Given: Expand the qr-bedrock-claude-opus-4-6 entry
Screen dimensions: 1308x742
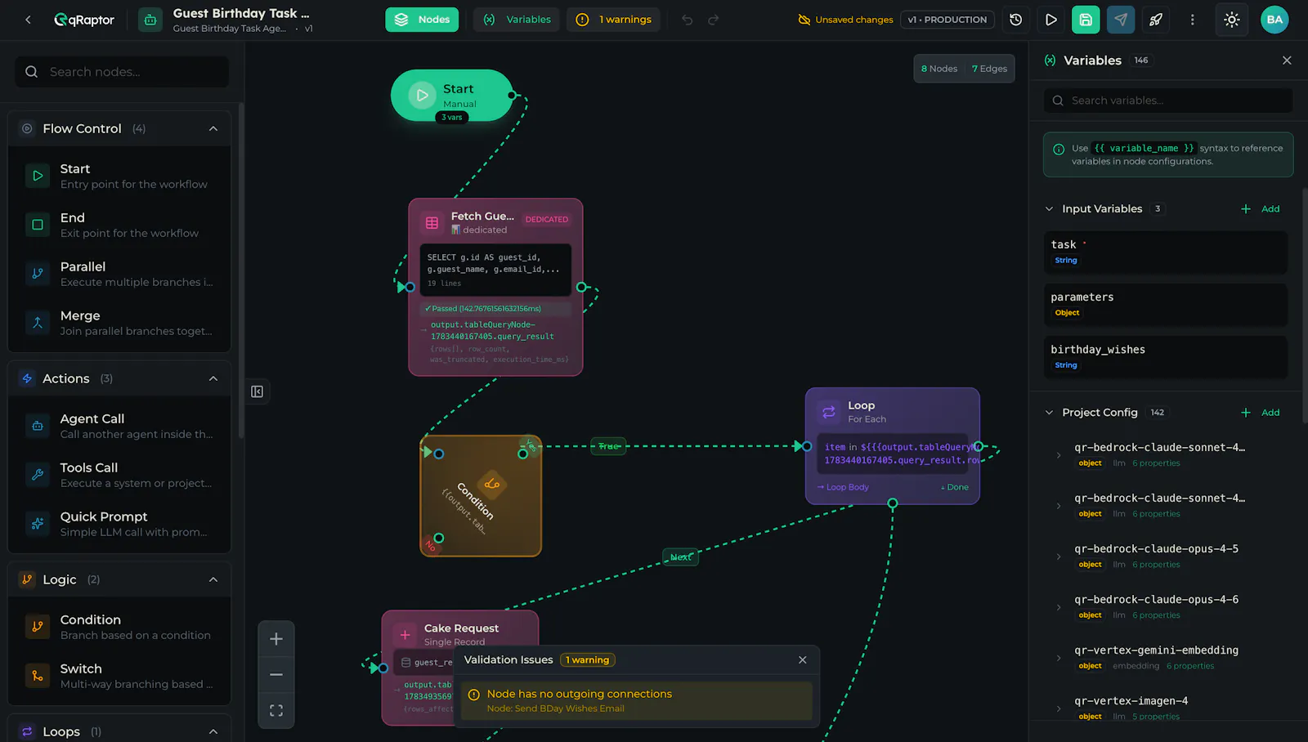Looking at the screenshot, I should pyautogui.click(x=1059, y=607).
